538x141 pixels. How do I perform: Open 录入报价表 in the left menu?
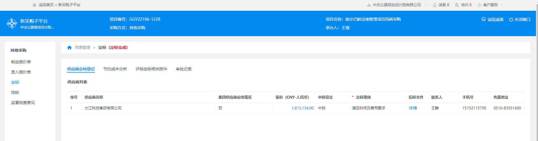coord(21,72)
